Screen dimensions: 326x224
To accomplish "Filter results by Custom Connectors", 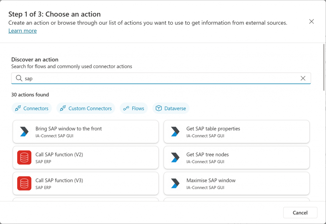I will (86, 108).
